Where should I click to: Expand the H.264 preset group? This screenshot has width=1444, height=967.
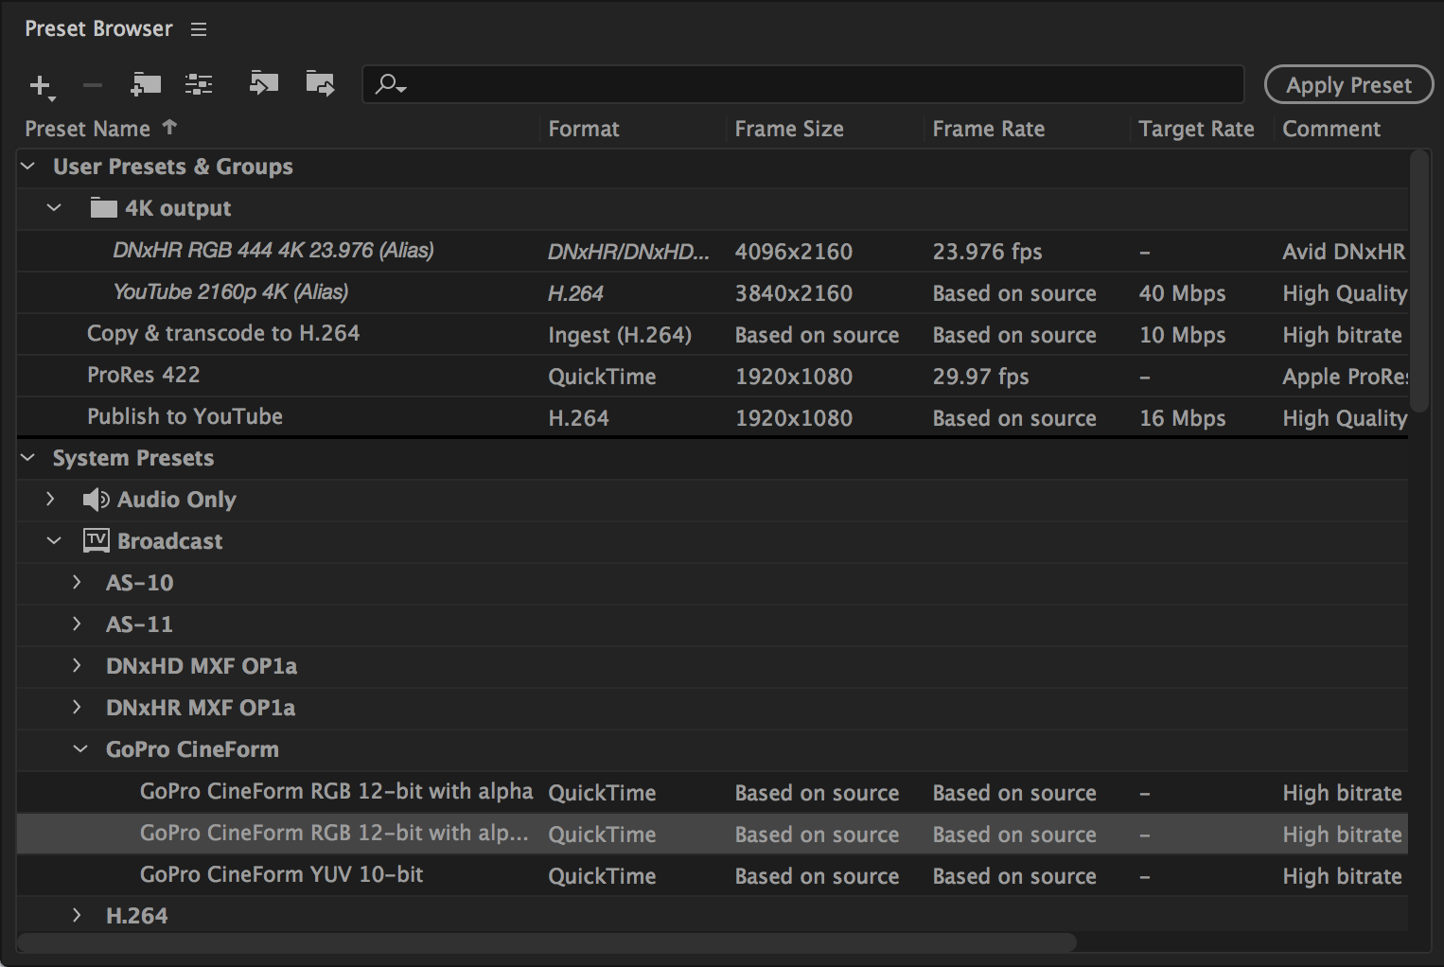[x=77, y=915]
